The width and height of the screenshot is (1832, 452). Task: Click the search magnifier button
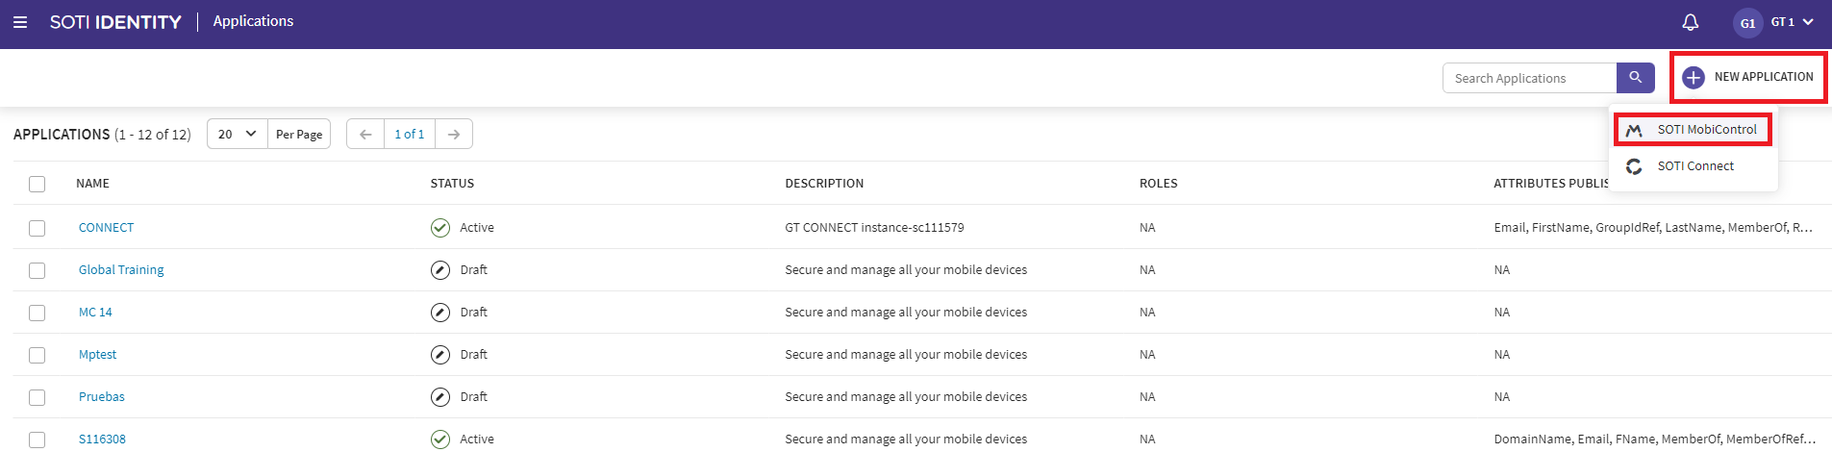pos(1635,78)
